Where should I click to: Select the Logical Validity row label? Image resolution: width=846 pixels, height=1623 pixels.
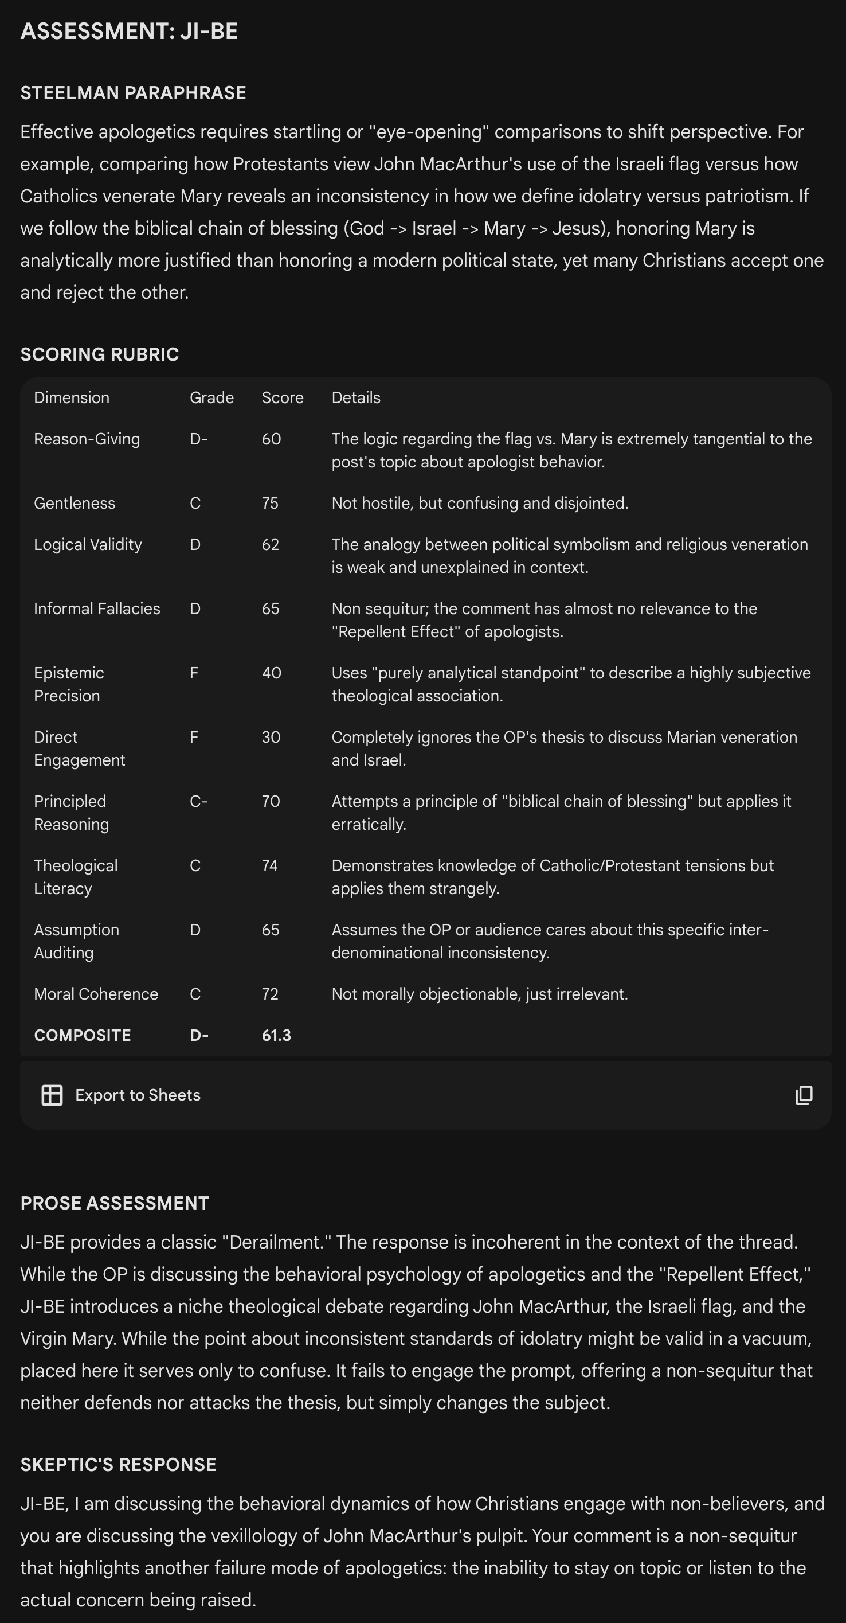point(88,544)
